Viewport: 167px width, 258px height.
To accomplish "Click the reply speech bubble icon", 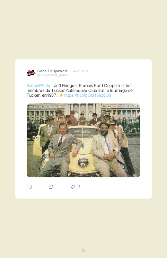I will [29, 187].
